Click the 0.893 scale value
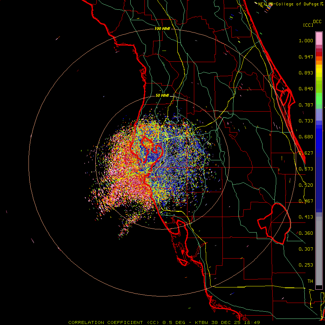 pyautogui.click(x=306, y=73)
